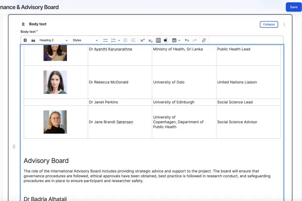Image resolution: width=302 pixels, height=201 pixels.
Task: Toggle bold formatting
Action: pyautogui.click(x=25, y=40)
